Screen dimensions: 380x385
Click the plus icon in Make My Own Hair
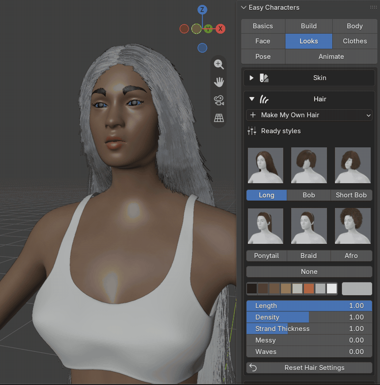click(x=253, y=115)
